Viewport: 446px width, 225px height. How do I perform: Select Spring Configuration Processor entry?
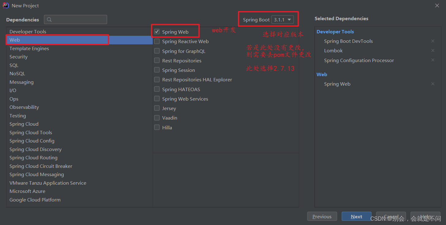pos(359,60)
